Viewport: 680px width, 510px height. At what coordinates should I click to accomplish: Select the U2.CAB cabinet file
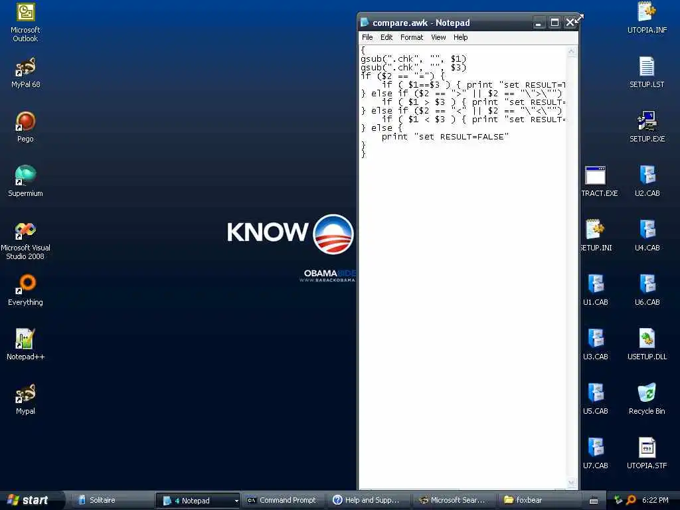pos(647,181)
